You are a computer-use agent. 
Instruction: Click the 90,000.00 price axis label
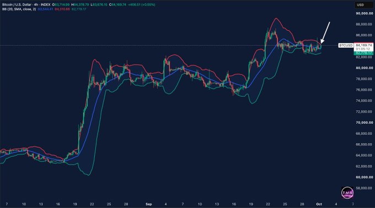[364, 13]
